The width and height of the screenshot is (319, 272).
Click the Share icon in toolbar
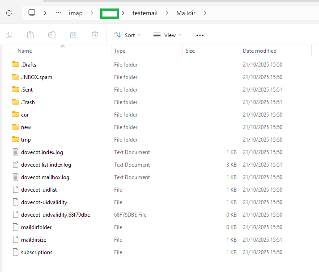pyautogui.click(x=73, y=35)
